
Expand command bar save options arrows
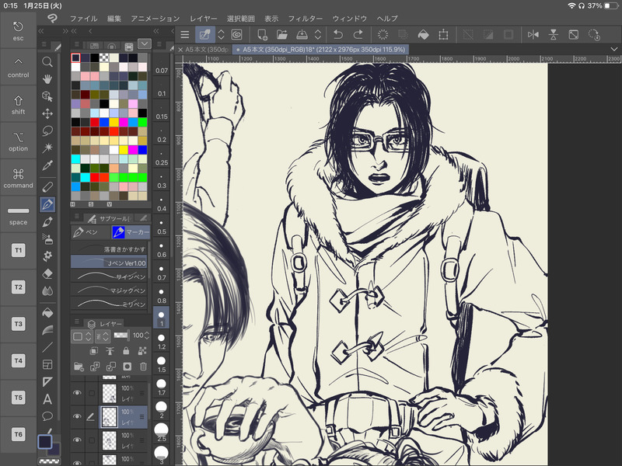[318, 35]
